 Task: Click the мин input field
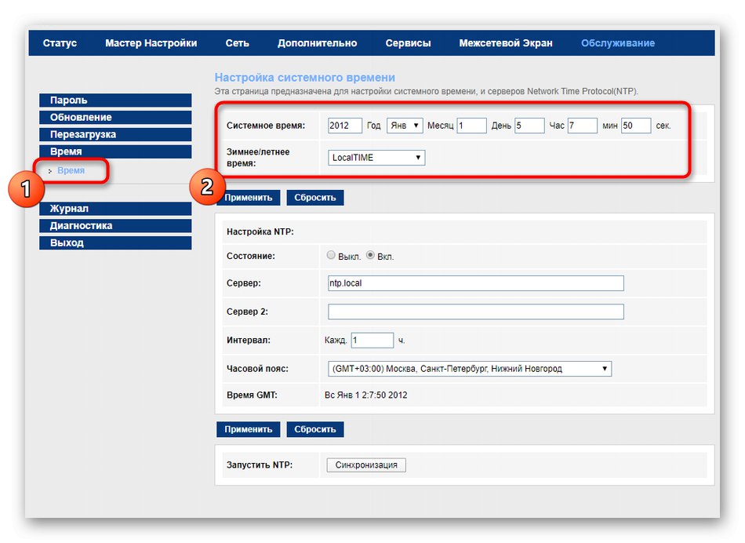click(583, 126)
